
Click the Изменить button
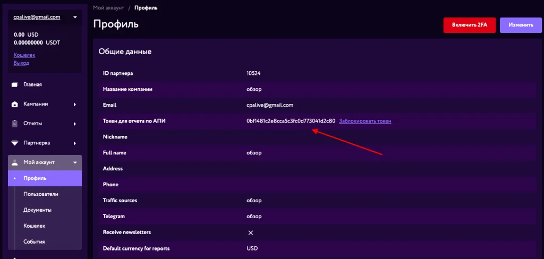pos(521,25)
